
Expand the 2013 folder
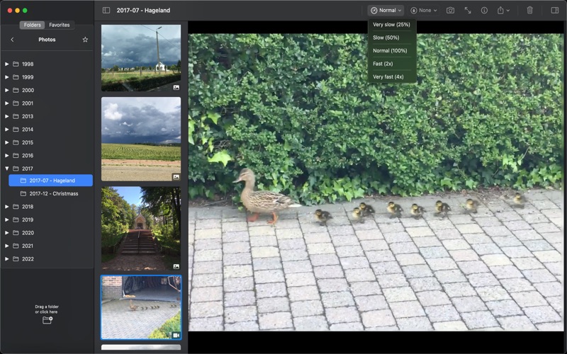[7, 116]
